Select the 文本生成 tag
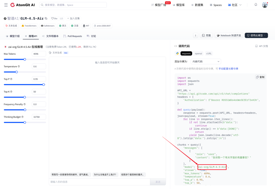Screen dimensions: 275x189 point(11,26)
